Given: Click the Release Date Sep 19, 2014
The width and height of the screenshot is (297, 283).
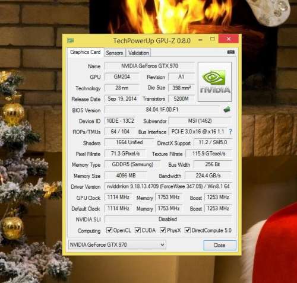Looking at the screenshot, I should 122,98.
